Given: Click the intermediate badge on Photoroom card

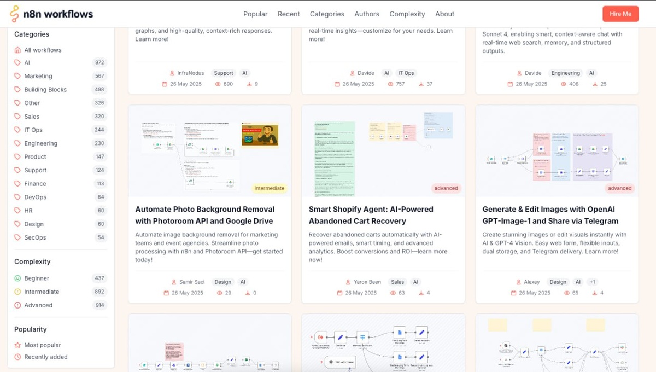Looking at the screenshot, I should click(270, 188).
